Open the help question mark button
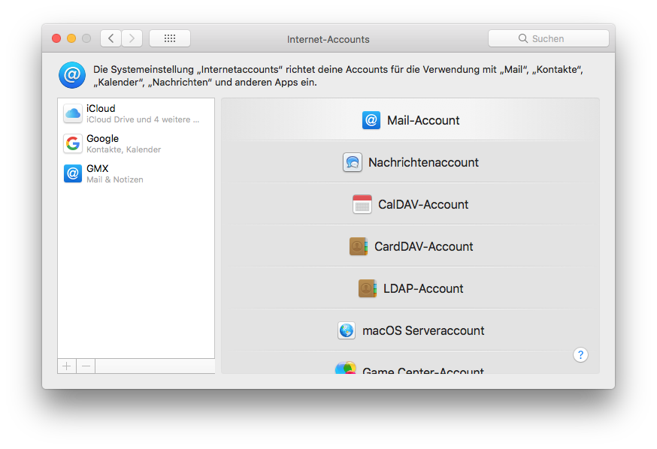The height and width of the screenshot is (449, 657). [580, 355]
